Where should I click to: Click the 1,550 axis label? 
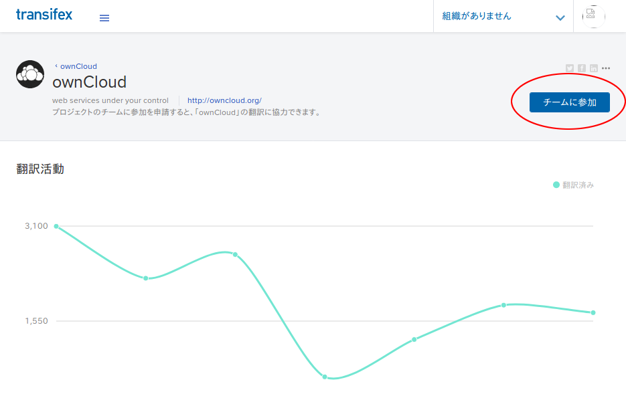click(x=36, y=321)
